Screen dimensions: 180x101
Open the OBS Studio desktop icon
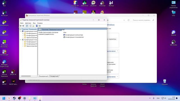point(174,43)
